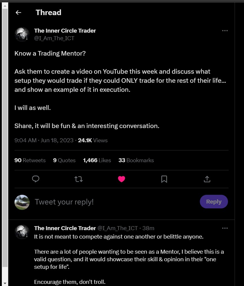244x286 pixels.
Task: Open the 33 Bookmarks count
Action: point(136,160)
